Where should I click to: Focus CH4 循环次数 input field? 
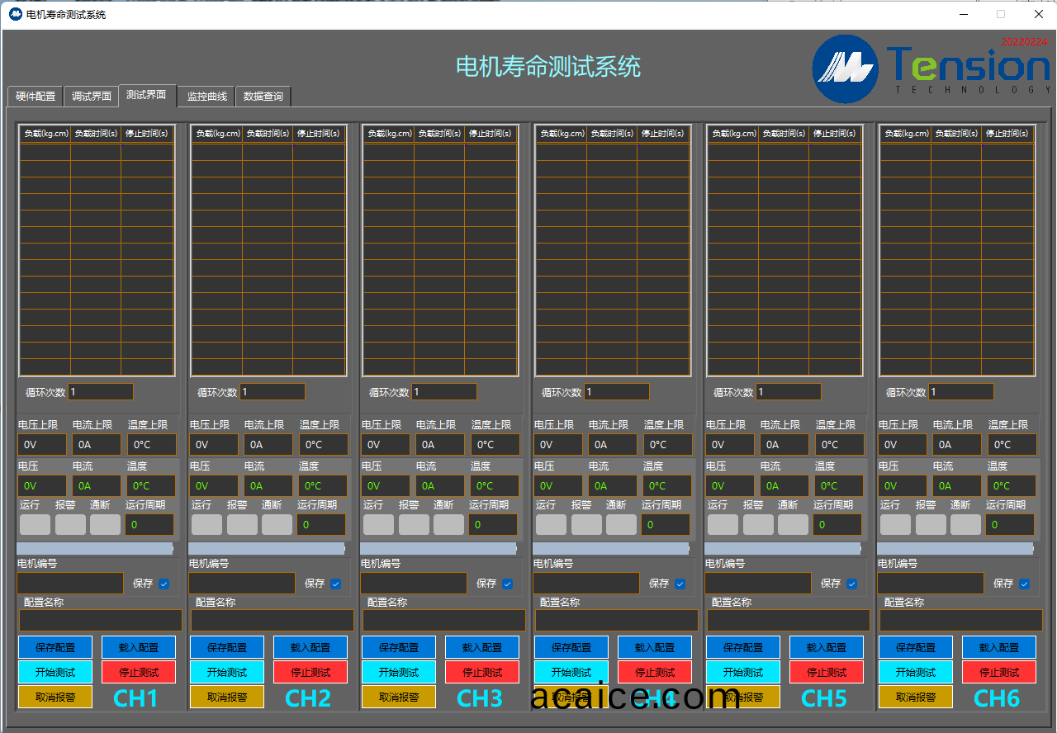[617, 392]
